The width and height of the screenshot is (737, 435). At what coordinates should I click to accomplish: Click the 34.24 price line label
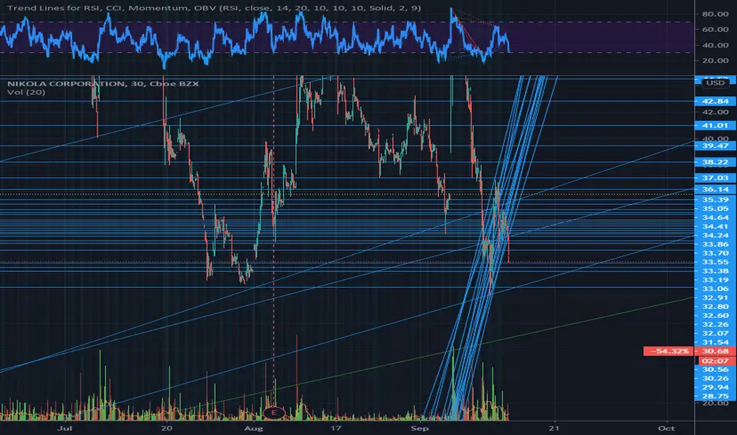click(715, 235)
